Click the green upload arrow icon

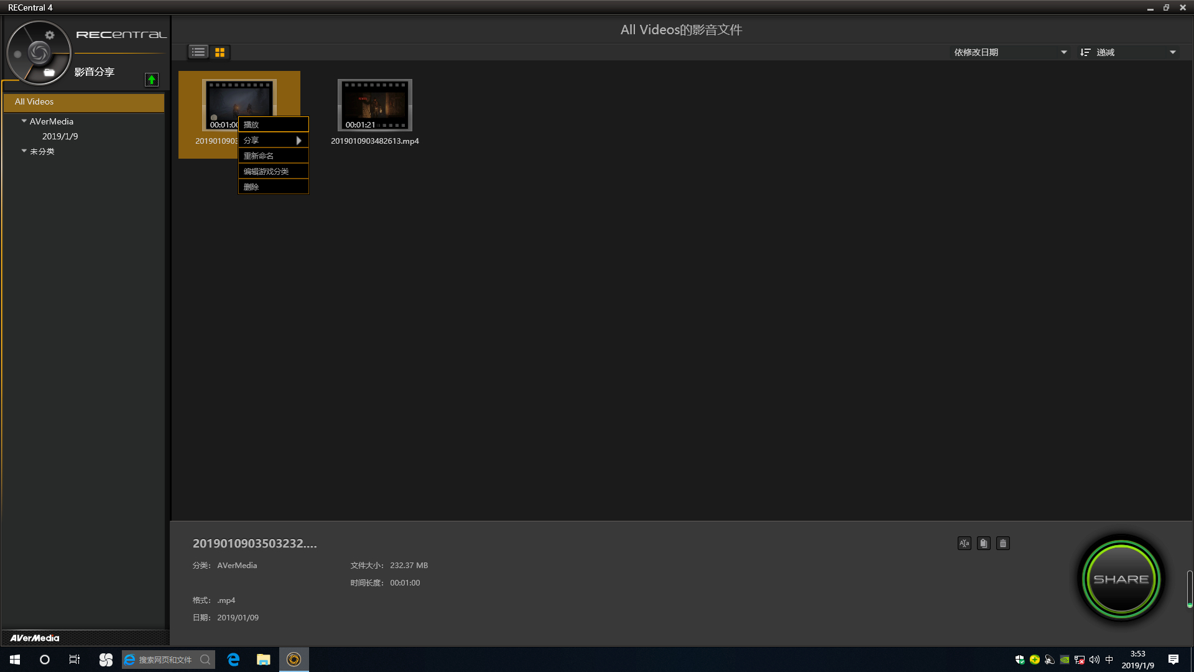click(151, 80)
